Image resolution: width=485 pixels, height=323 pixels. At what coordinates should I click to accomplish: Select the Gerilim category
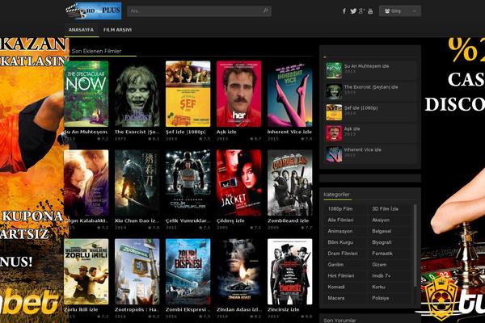click(x=335, y=265)
